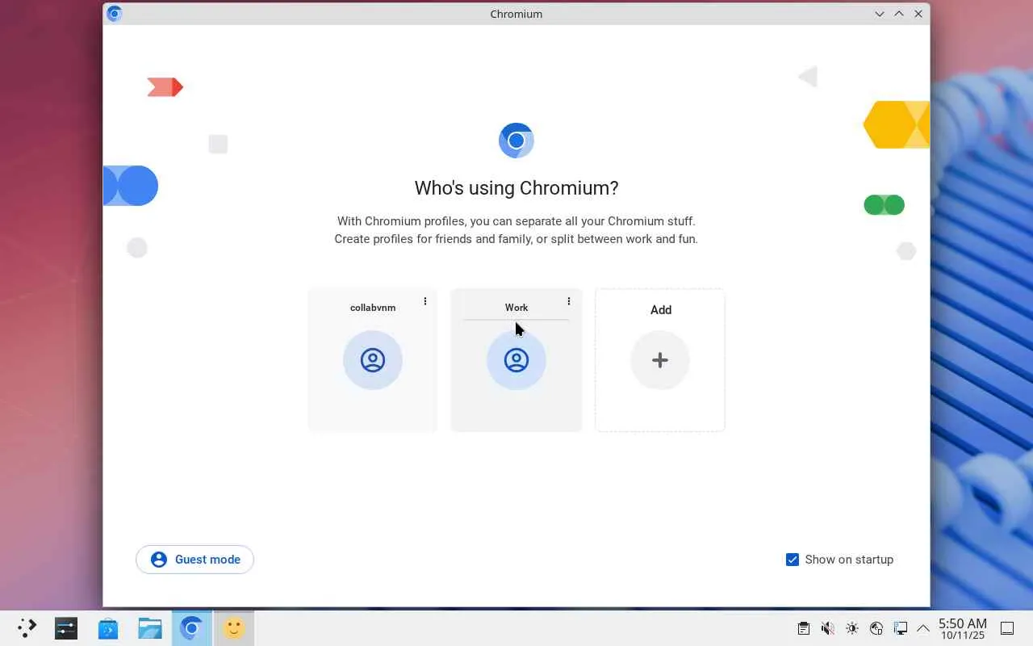Open the brightness tray icon

tap(852, 628)
